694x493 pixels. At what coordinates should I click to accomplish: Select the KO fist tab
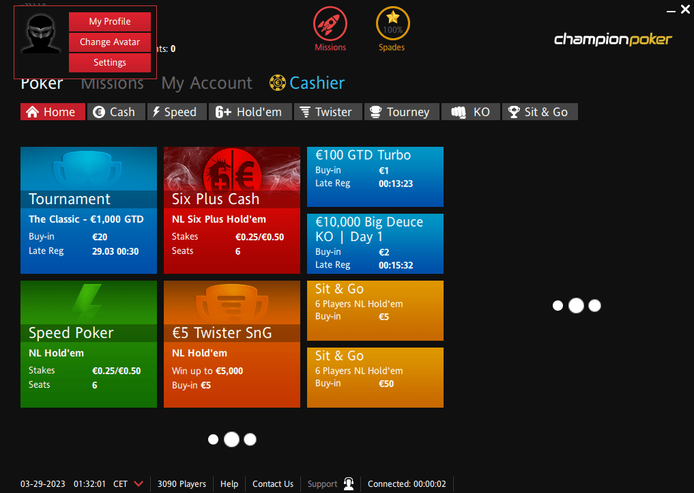click(x=470, y=112)
